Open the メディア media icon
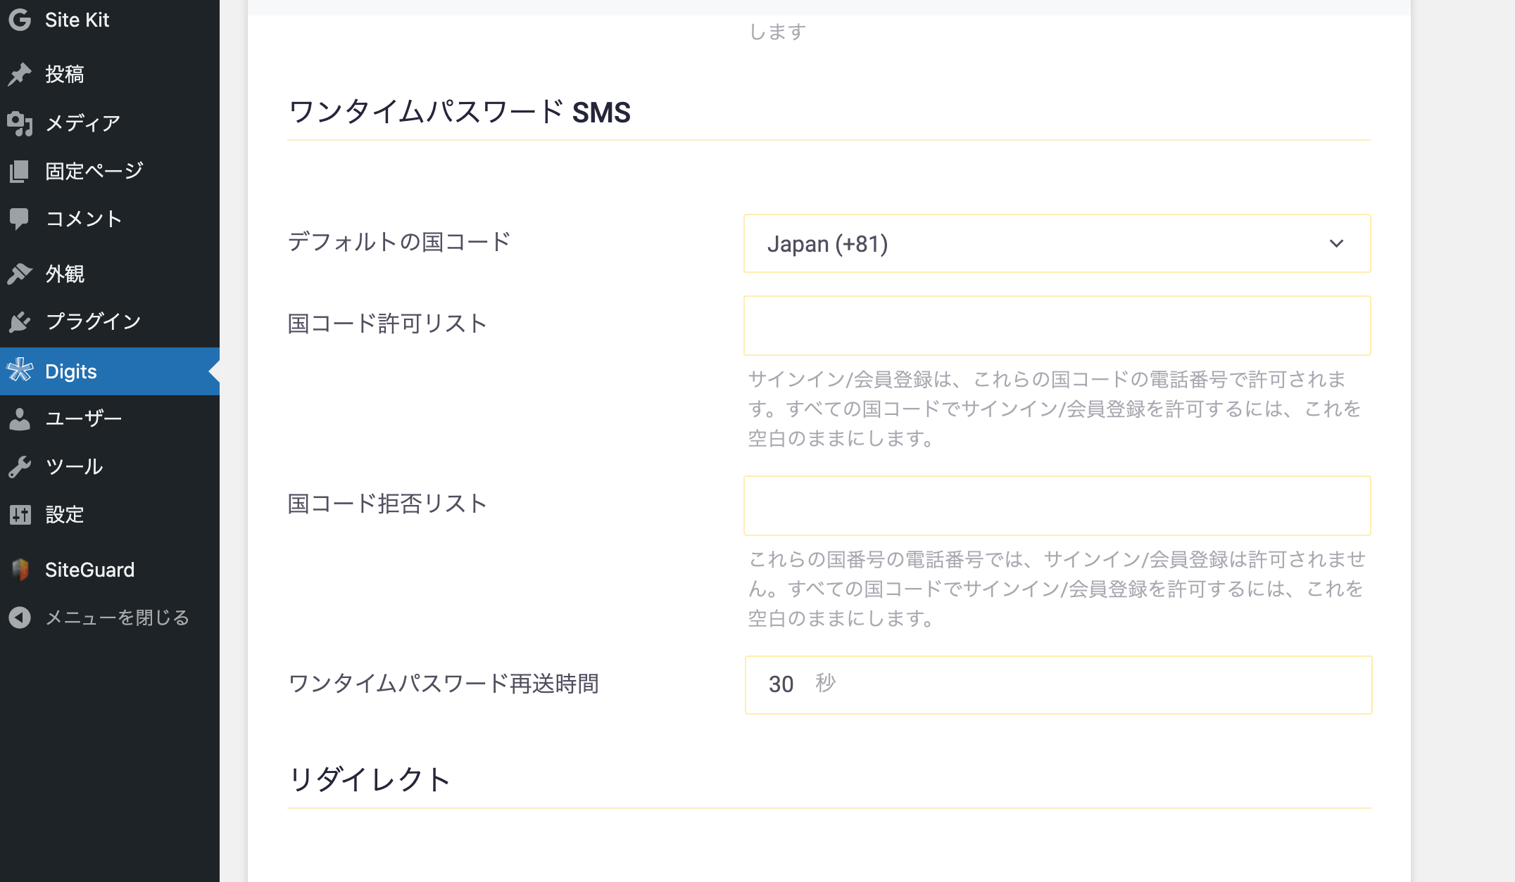Viewport: 1515px width, 882px height. tap(20, 123)
